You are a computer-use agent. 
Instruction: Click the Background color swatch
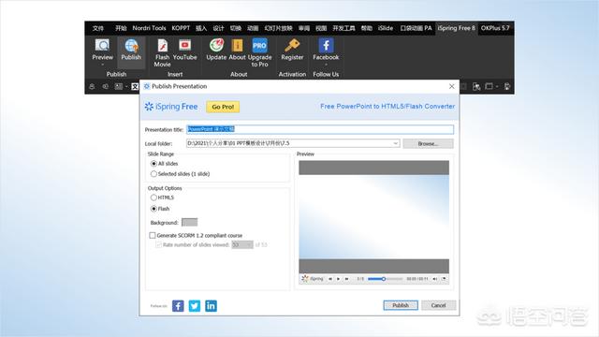(x=189, y=223)
